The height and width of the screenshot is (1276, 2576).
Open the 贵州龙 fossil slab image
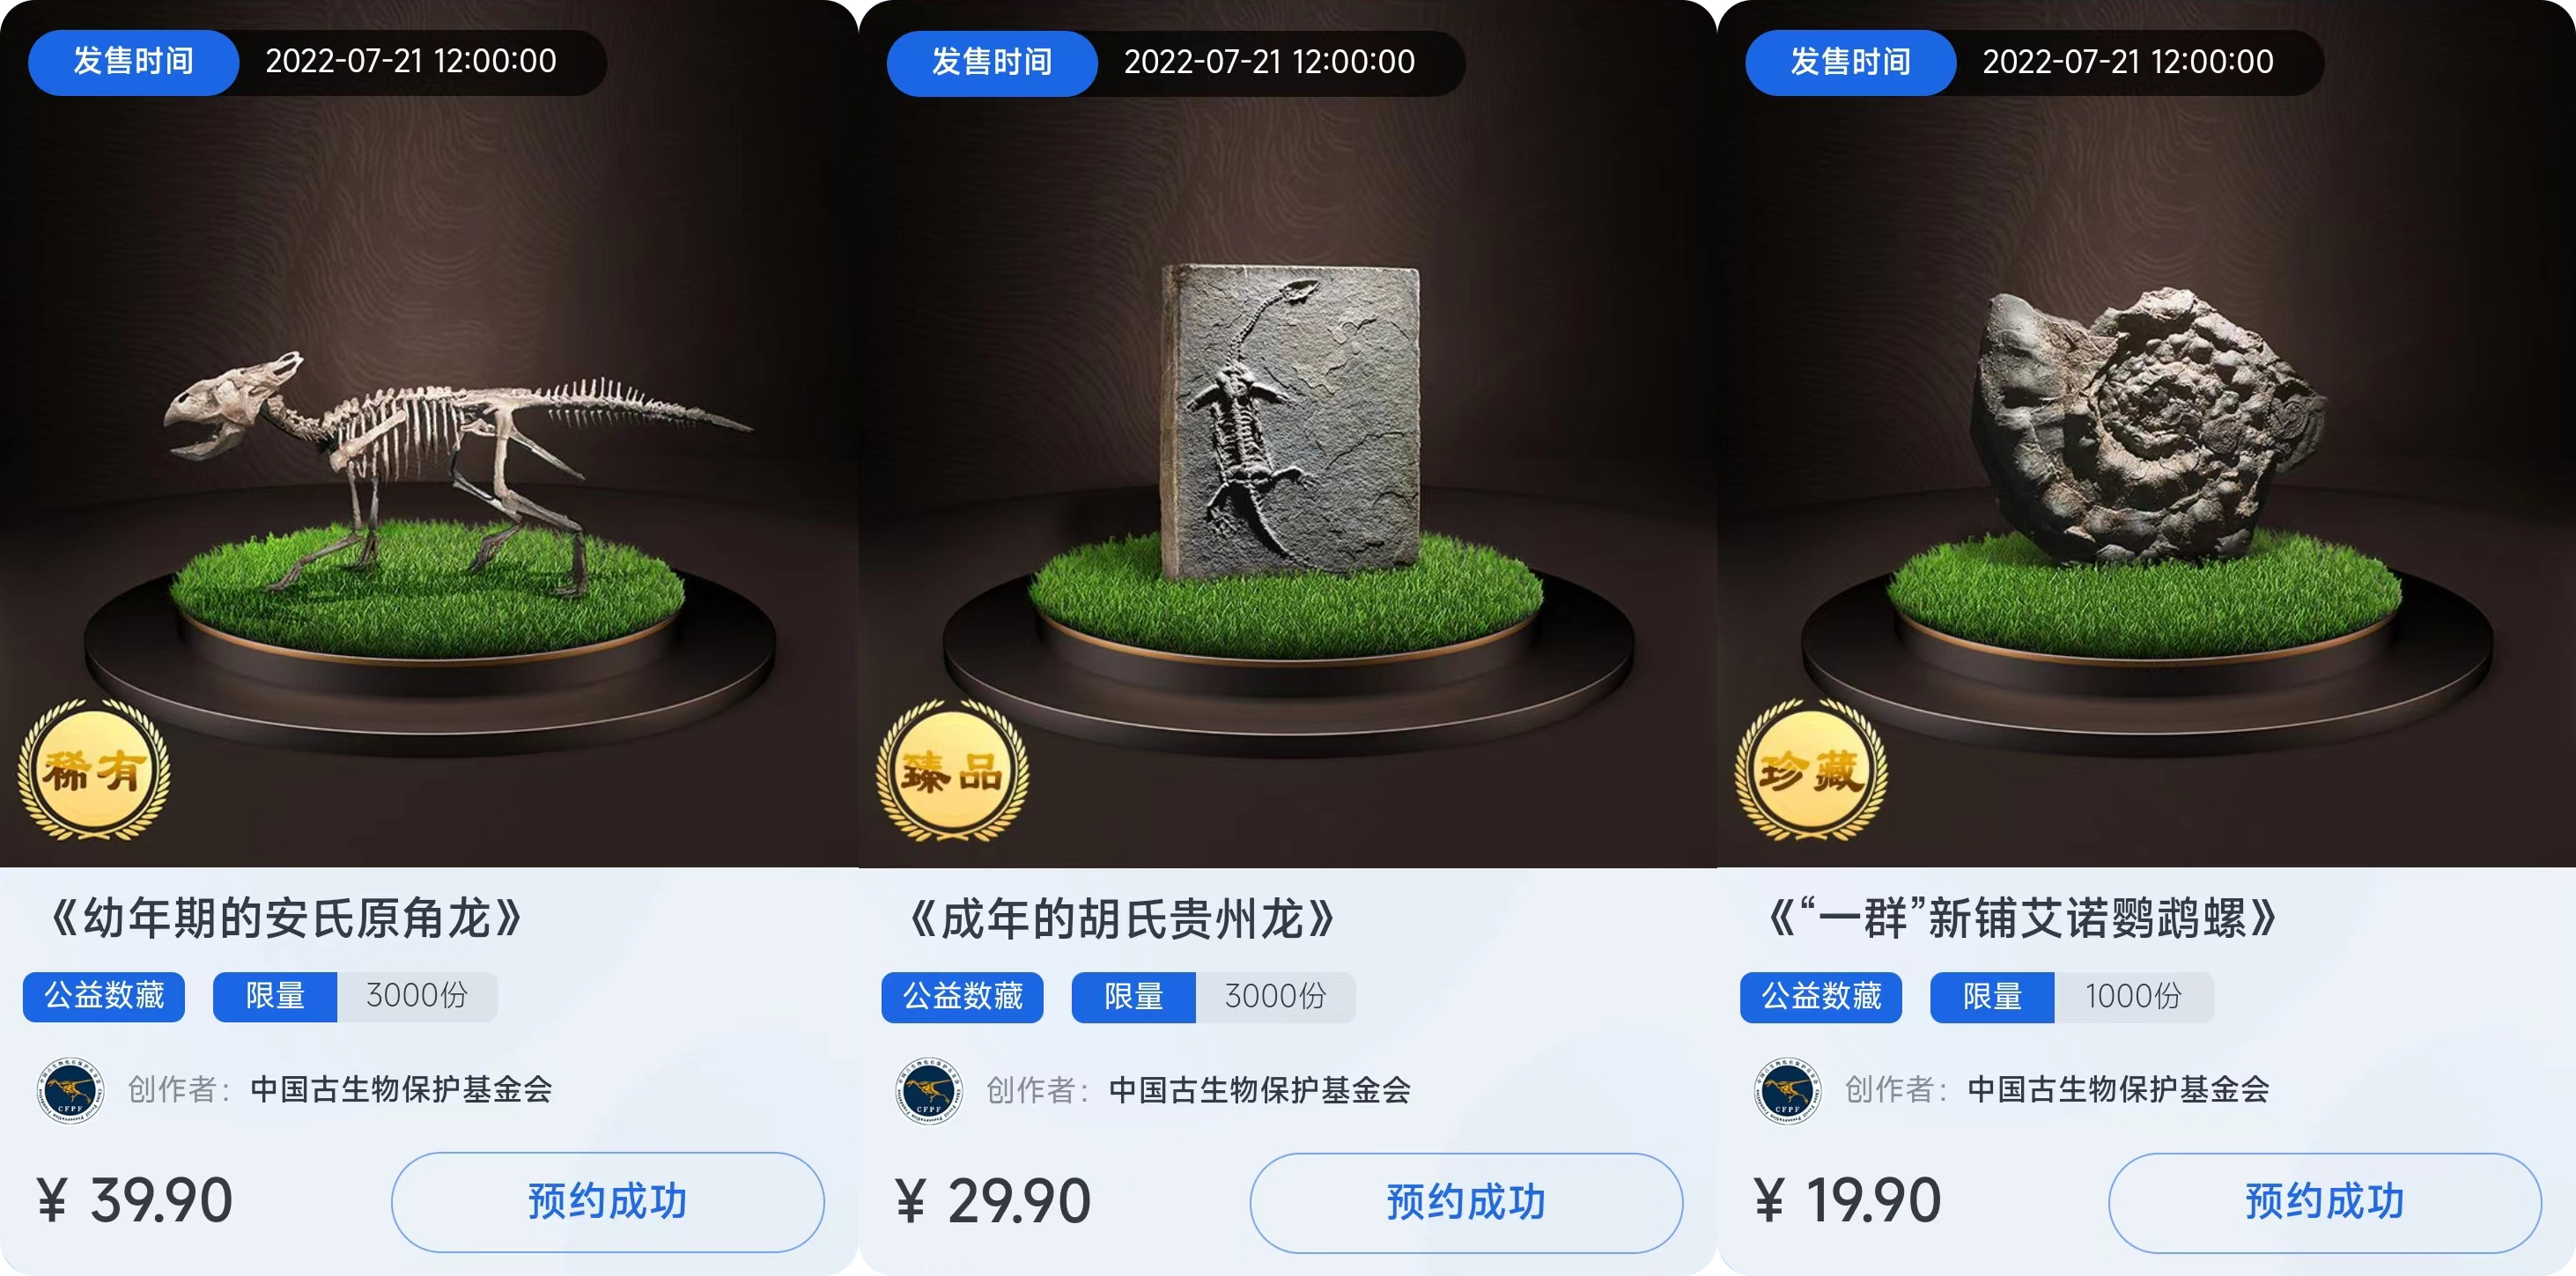pos(1290,421)
